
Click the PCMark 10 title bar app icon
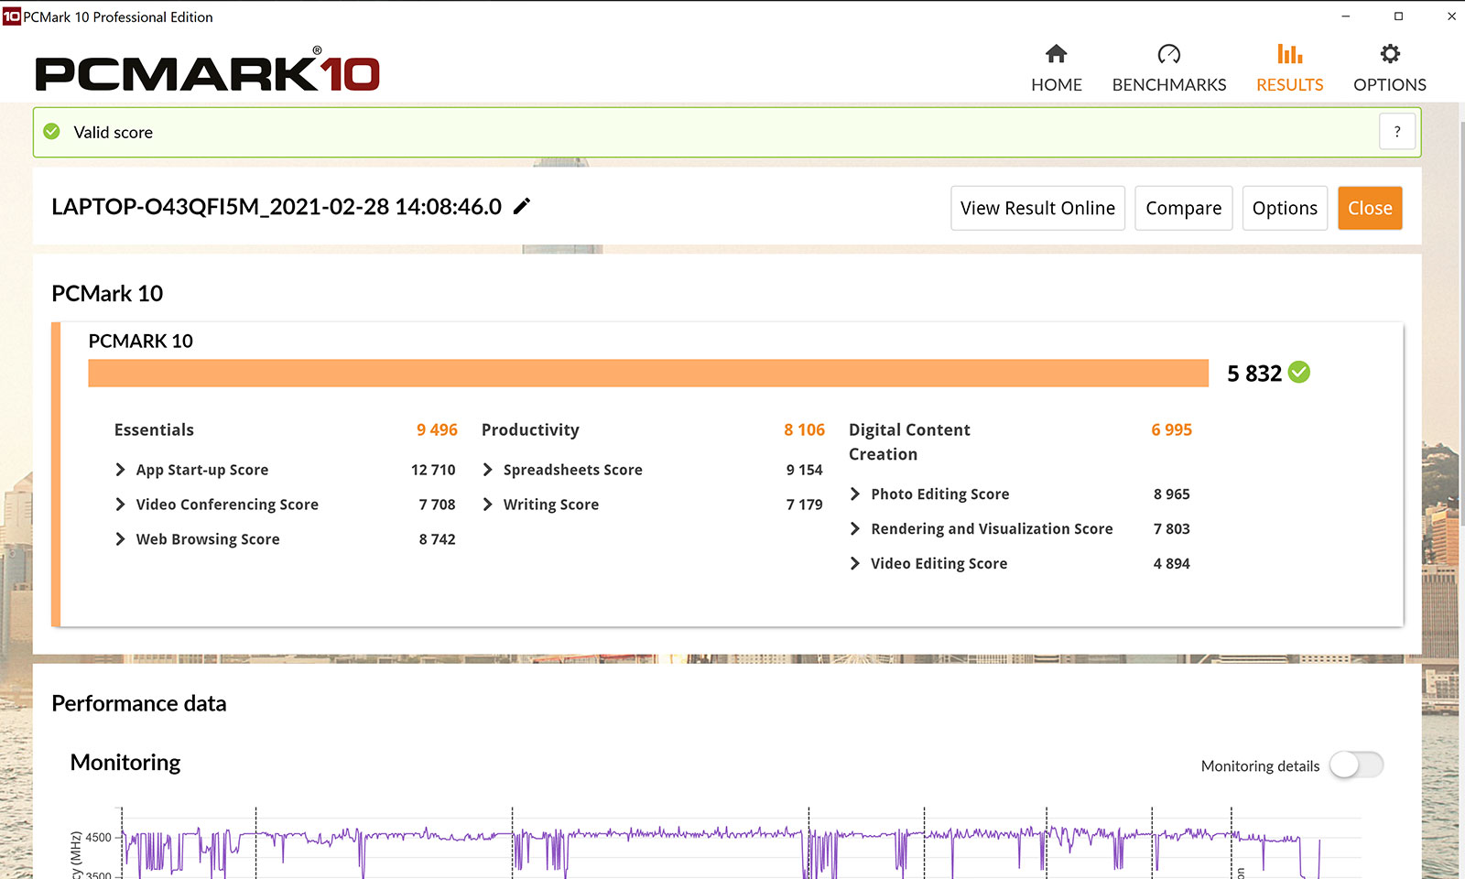11,16
